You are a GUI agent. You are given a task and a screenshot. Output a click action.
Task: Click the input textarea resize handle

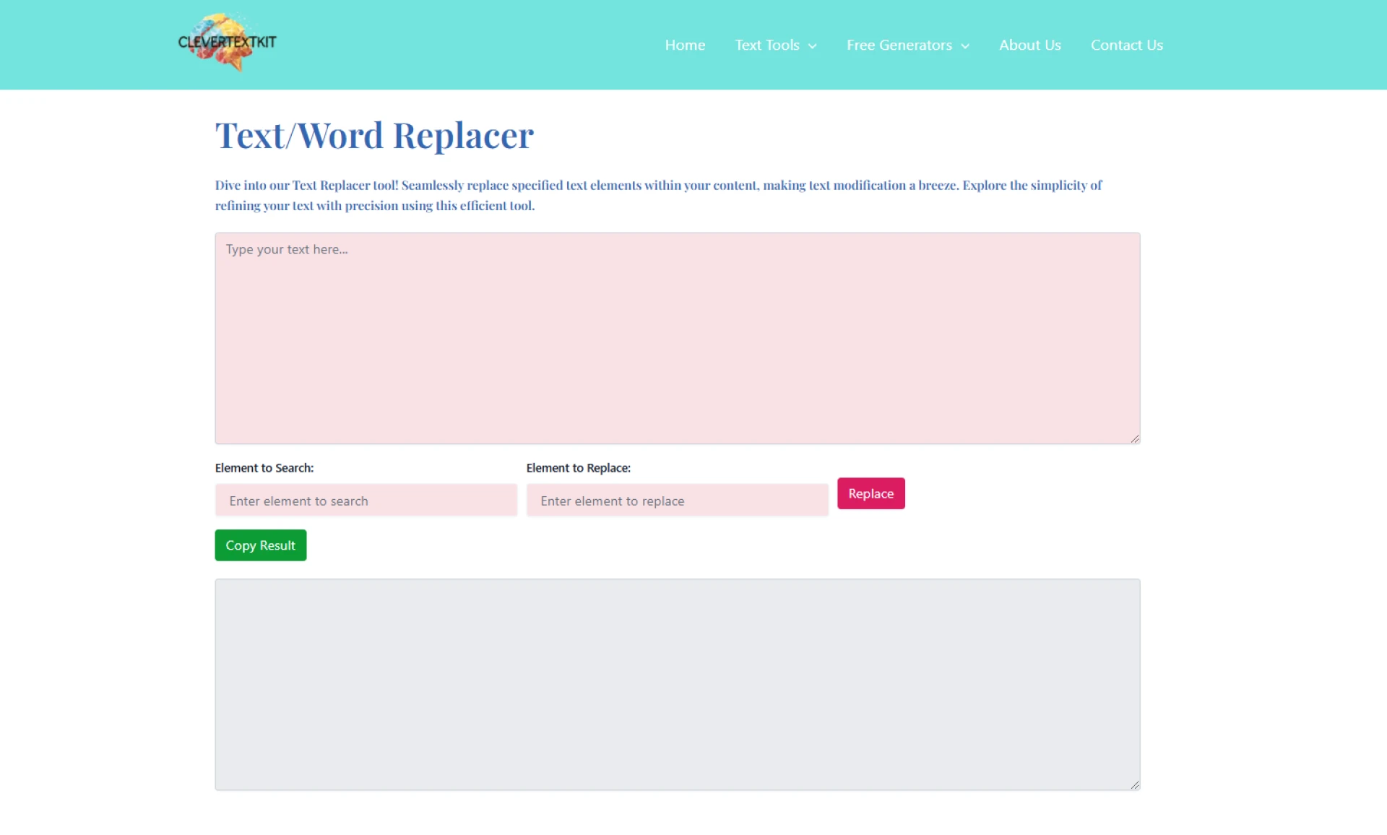point(1133,438)
